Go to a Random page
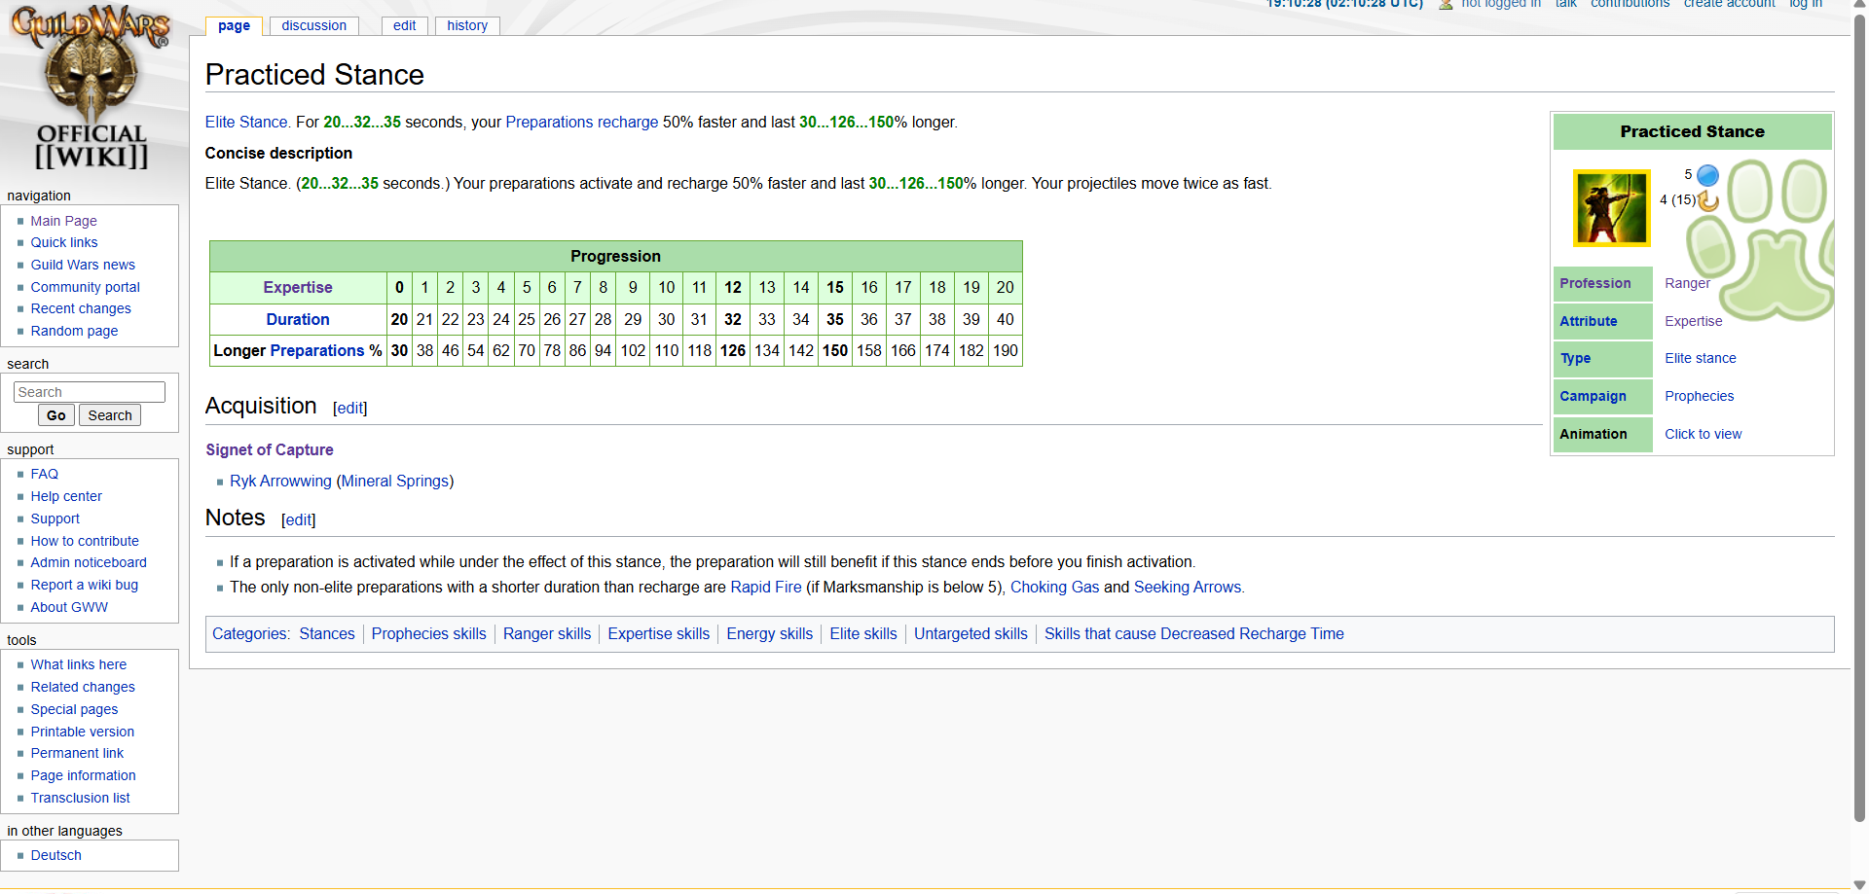This screenshot has height=894, width=1869. [74, 331]
